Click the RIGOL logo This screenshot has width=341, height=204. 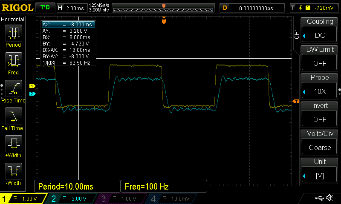pyautogui.click(x=17, y=8)
